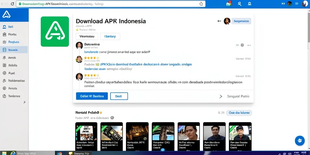Click the Veonioaau button
The height and width of the screenshot is (155, 310).
coord(87,36)
